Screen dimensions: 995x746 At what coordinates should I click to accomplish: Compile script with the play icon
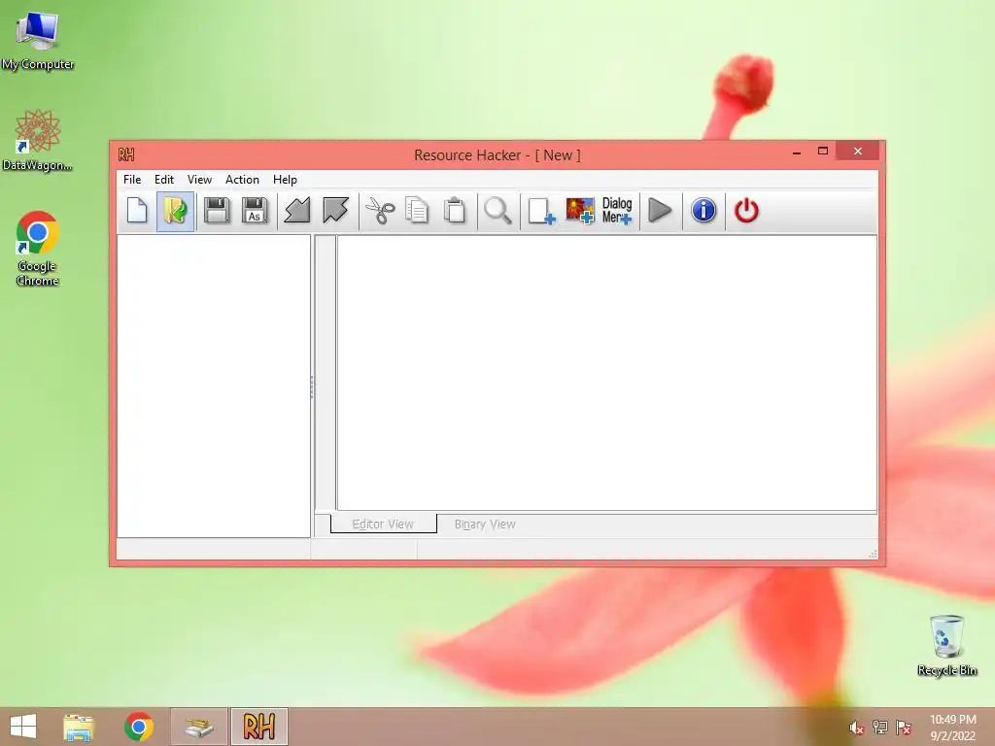(x=660, y=211)
